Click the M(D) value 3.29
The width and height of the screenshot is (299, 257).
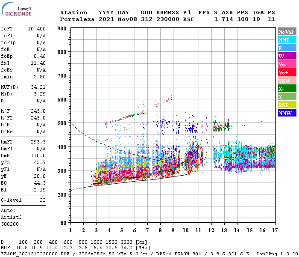coord(40,94)
